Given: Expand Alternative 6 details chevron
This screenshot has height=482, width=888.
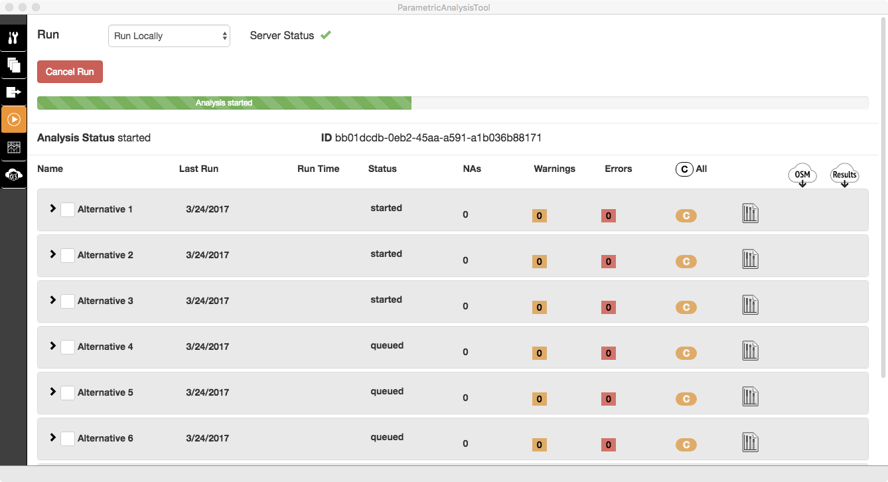Looking at the screenshot, I should (x=53, y=438).
